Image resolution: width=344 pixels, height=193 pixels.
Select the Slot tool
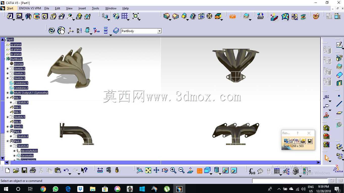click(x=62, y=16)
